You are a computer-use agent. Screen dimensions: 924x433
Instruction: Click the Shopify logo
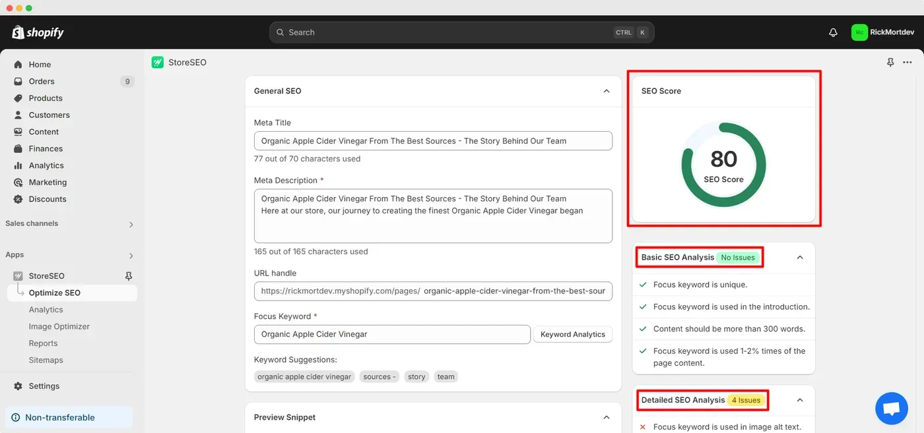pos(38,32)
